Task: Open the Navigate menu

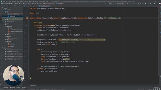Action: [x=14, y=1]
